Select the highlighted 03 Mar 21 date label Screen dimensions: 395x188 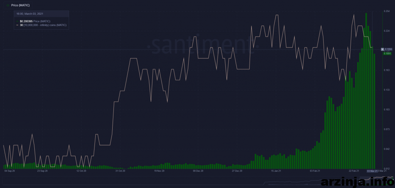(x=372, y=171)
